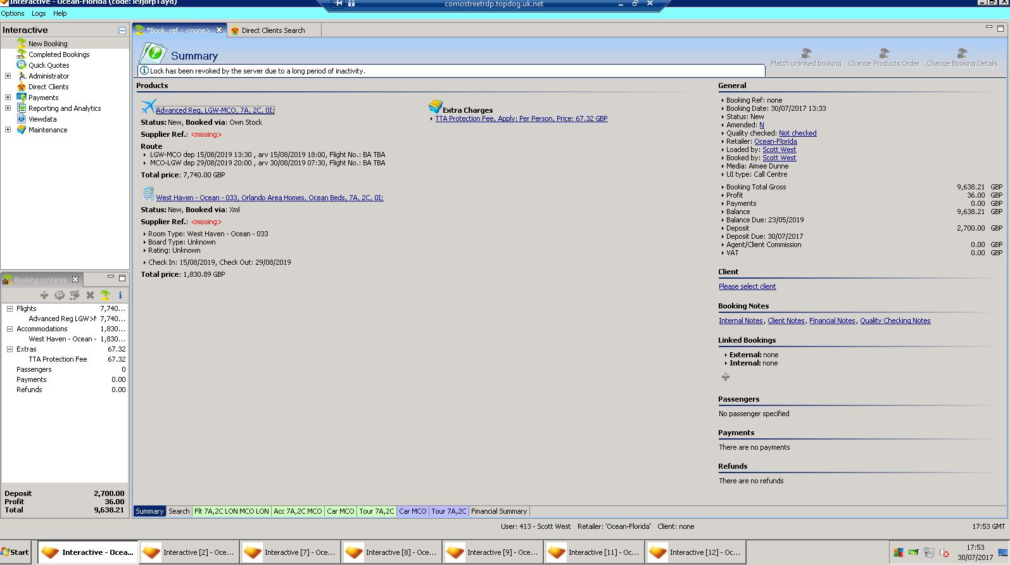
Task: Open the Financial Summary tab
Action: [499, 511]
